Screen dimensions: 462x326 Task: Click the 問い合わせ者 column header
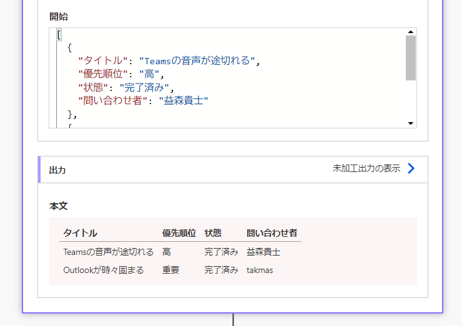pyautogui.click(x=272, y=233)
